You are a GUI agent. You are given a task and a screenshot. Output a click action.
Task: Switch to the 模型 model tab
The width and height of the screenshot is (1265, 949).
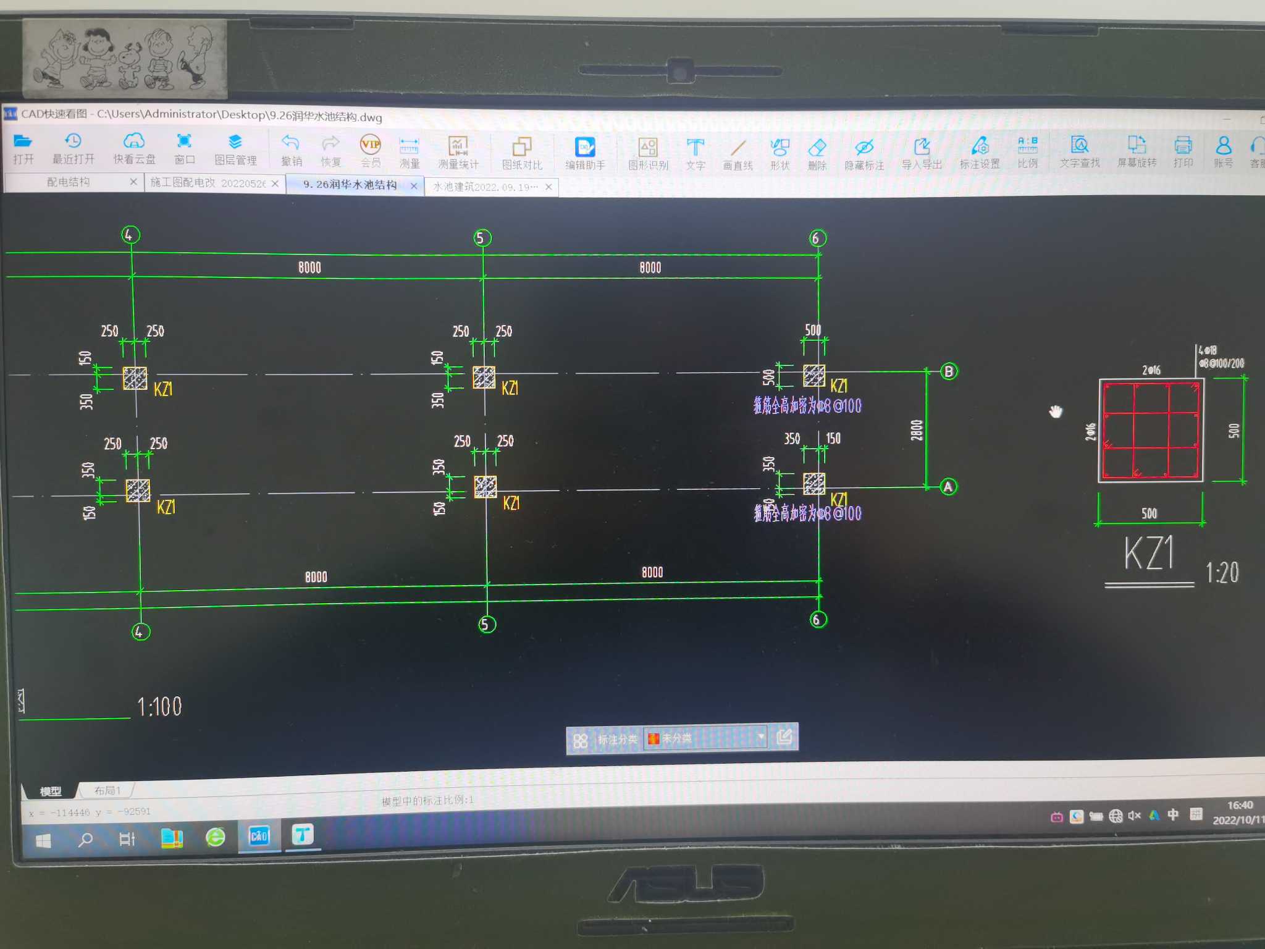point(50,791)
